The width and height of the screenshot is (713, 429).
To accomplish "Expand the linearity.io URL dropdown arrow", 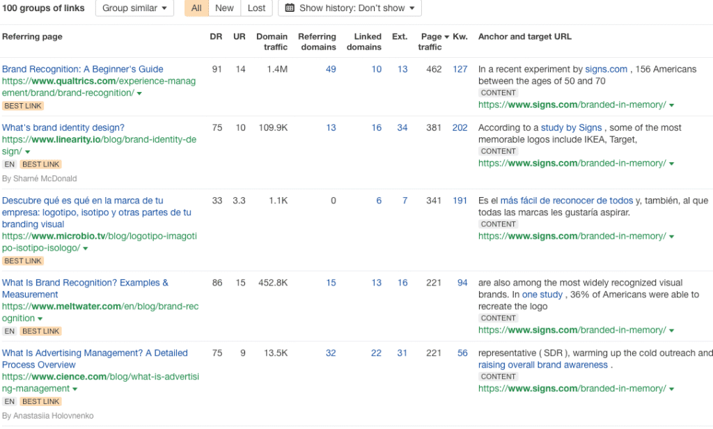I will [28, 152].
